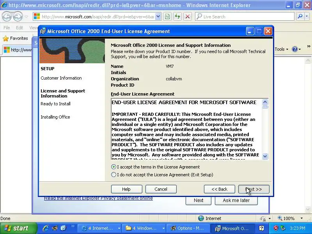Click Internet zone globe in status bar
This screenshot has height=234, width=312.
click(201, 218)
